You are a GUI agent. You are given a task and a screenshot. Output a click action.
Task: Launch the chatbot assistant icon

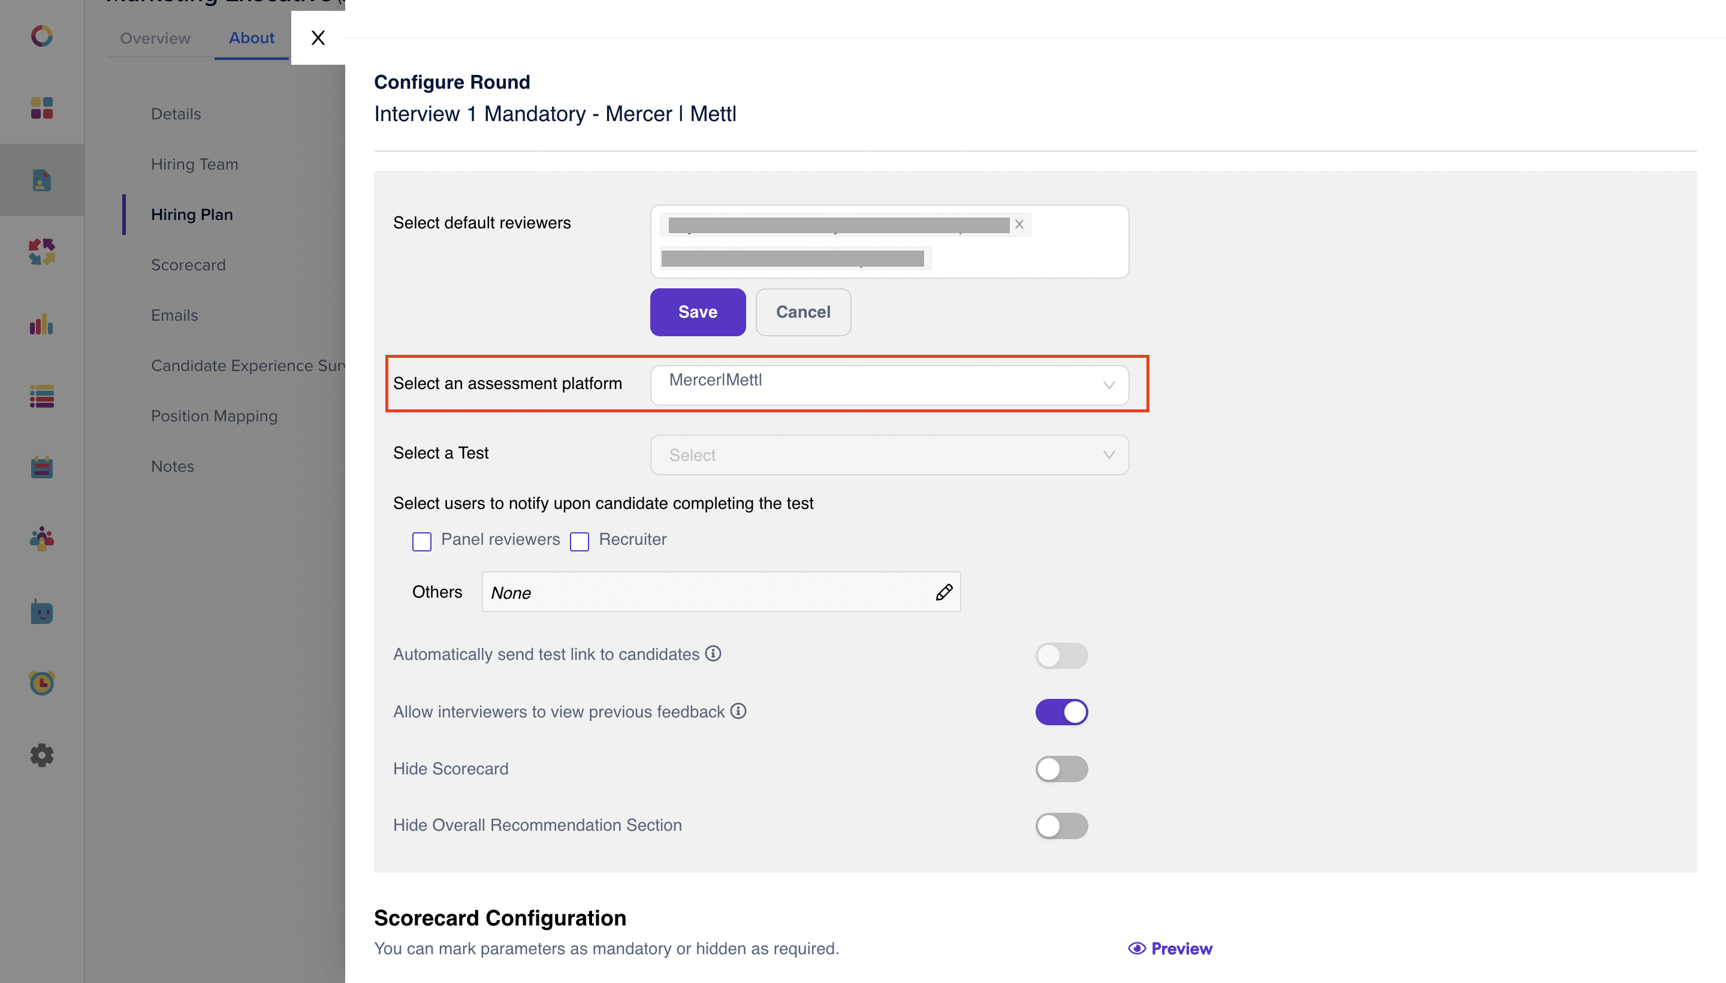41,613
